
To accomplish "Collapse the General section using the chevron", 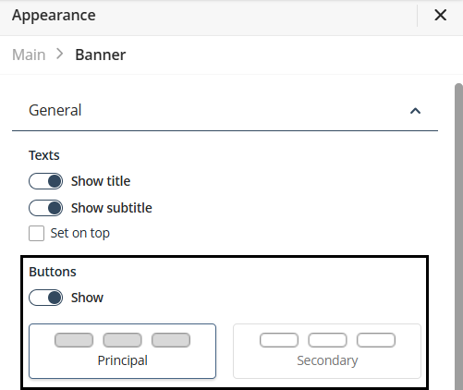I will 415,111.
